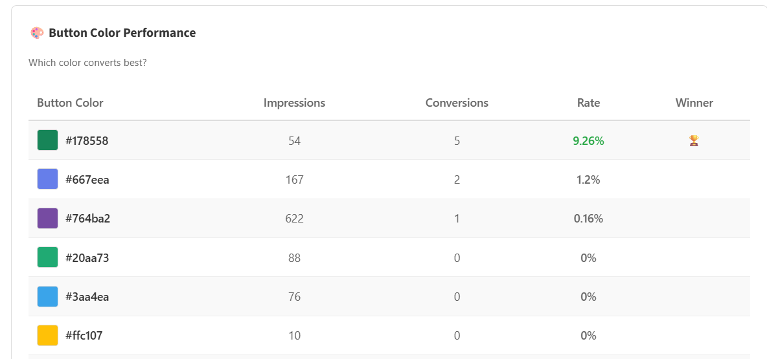Click the Conversions column header
The height and width of the screenshot is (359, 767).
pyautogui.click(x=457, y=103)
